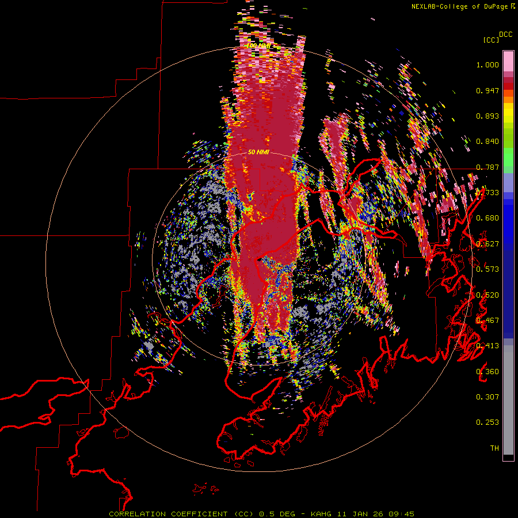Pick the gray segment of color bar
518x518 pixels.
click(x=508, y=400)
